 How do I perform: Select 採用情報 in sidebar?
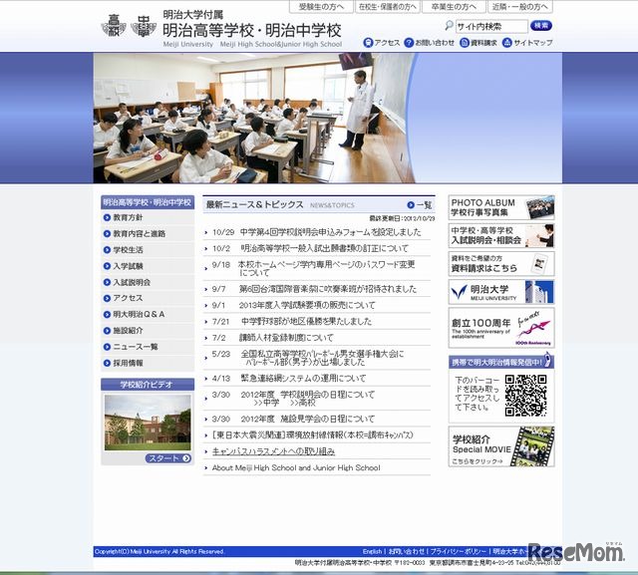(x=148, y=363)
